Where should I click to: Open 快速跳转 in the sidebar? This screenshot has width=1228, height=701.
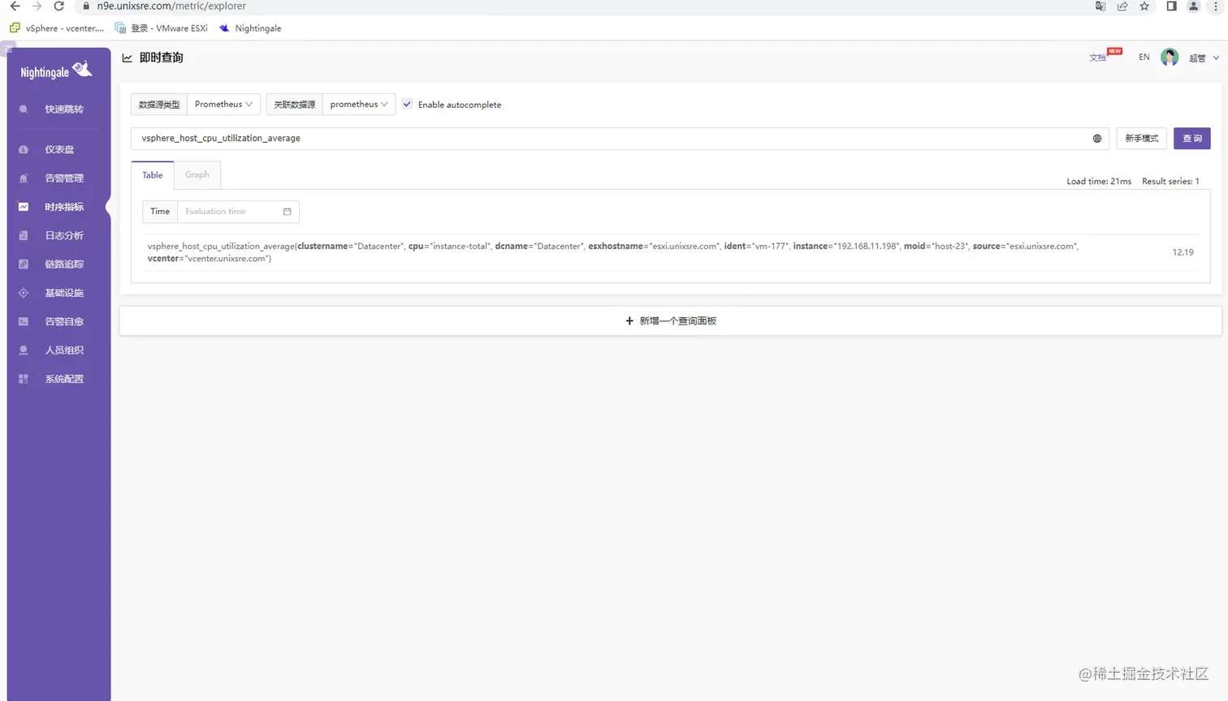tap(58, 109)
